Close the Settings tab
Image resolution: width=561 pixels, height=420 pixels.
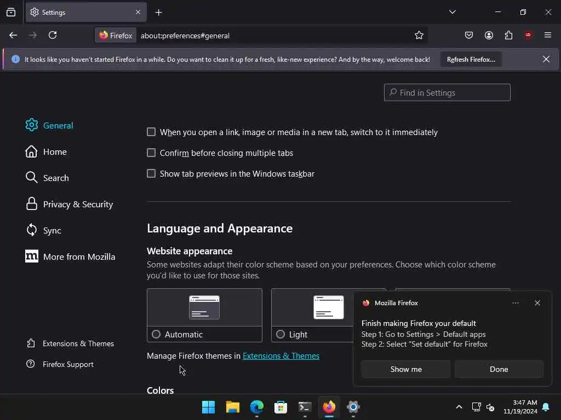tap(138, 12)
